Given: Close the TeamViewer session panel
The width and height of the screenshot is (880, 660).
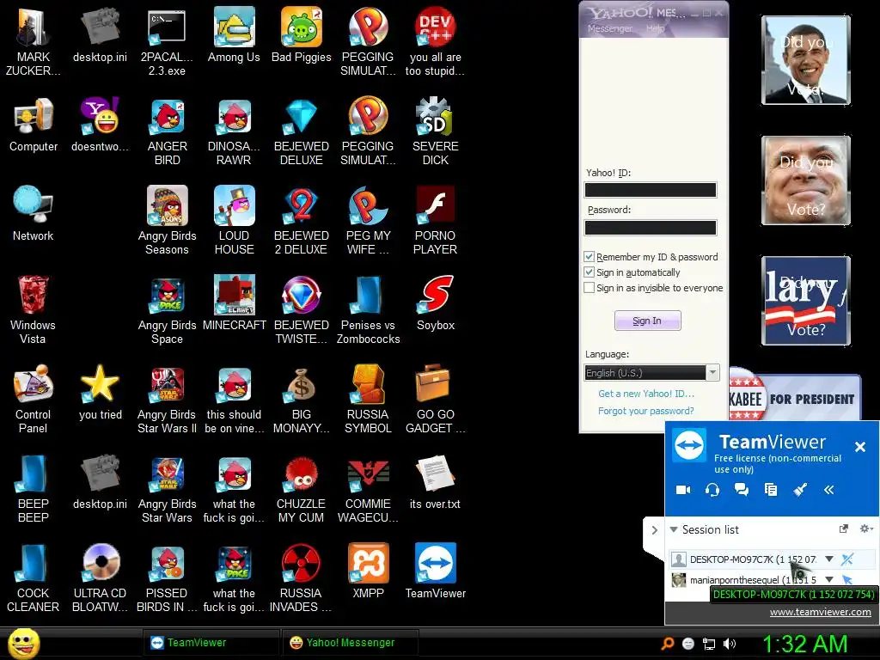Looking at the screenshot, I should (x=859, y=447).
